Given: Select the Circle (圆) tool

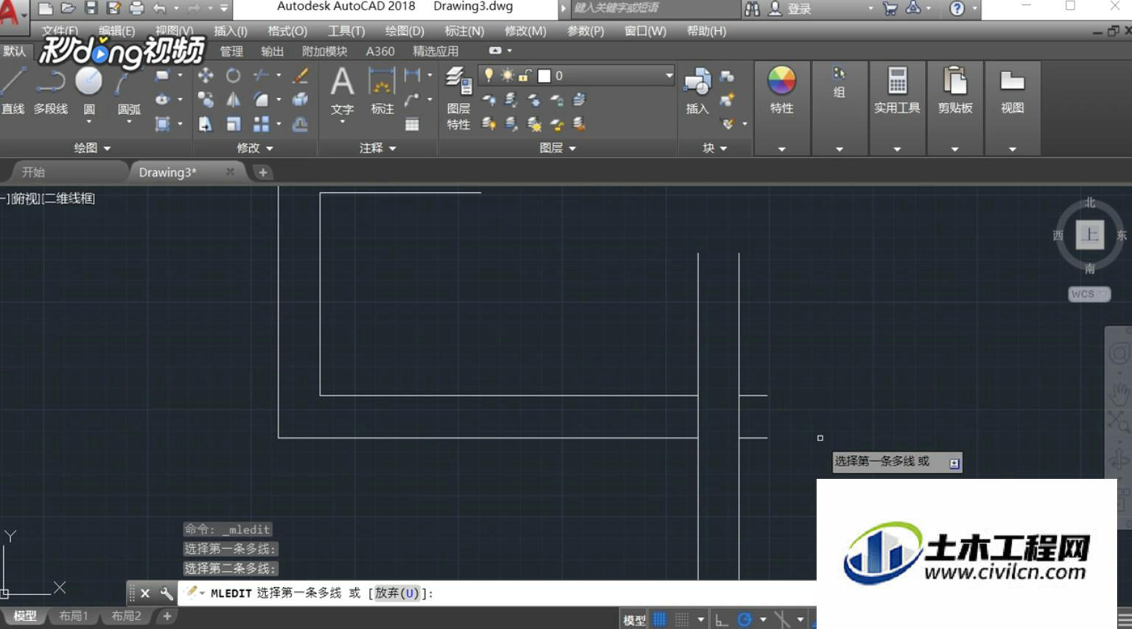Looking at the screenshot, I should coord(88,90).
